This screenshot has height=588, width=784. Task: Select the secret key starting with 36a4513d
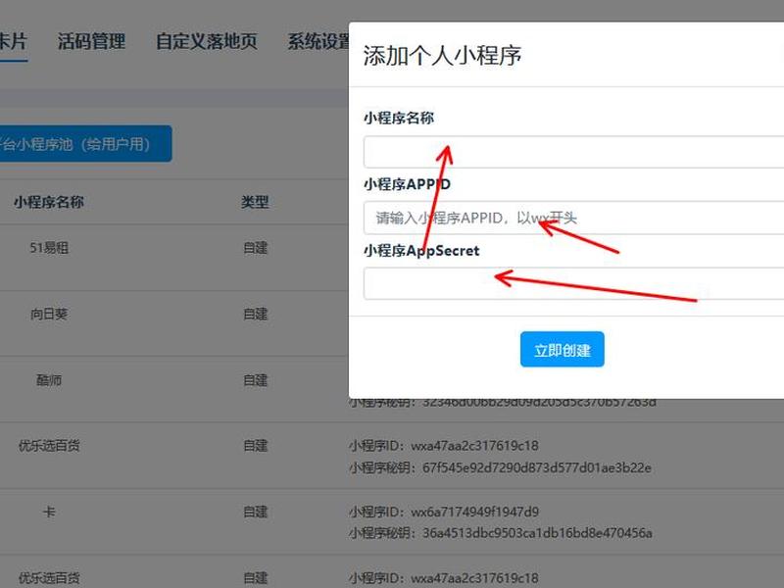537,533
